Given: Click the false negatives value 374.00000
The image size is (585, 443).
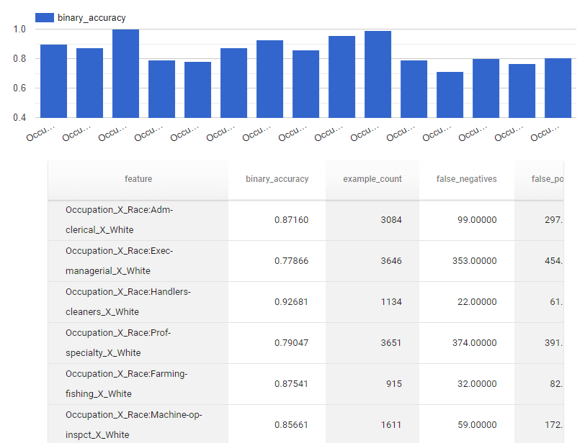Looking at the screenshot, I should [x=475, y=343].
